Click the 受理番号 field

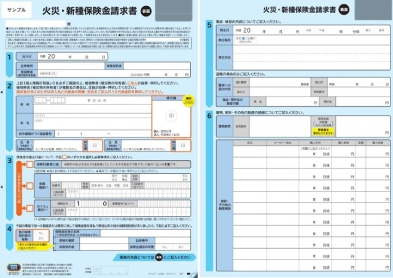[x=359, y=92]
